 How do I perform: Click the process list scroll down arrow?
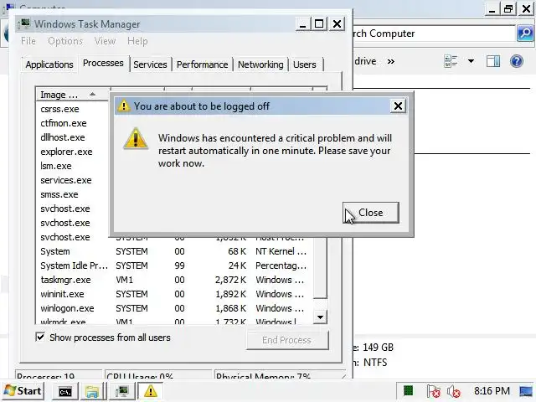(320, 317)
